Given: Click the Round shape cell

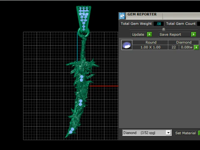Looking at the screenshot, I should (150, 42).
